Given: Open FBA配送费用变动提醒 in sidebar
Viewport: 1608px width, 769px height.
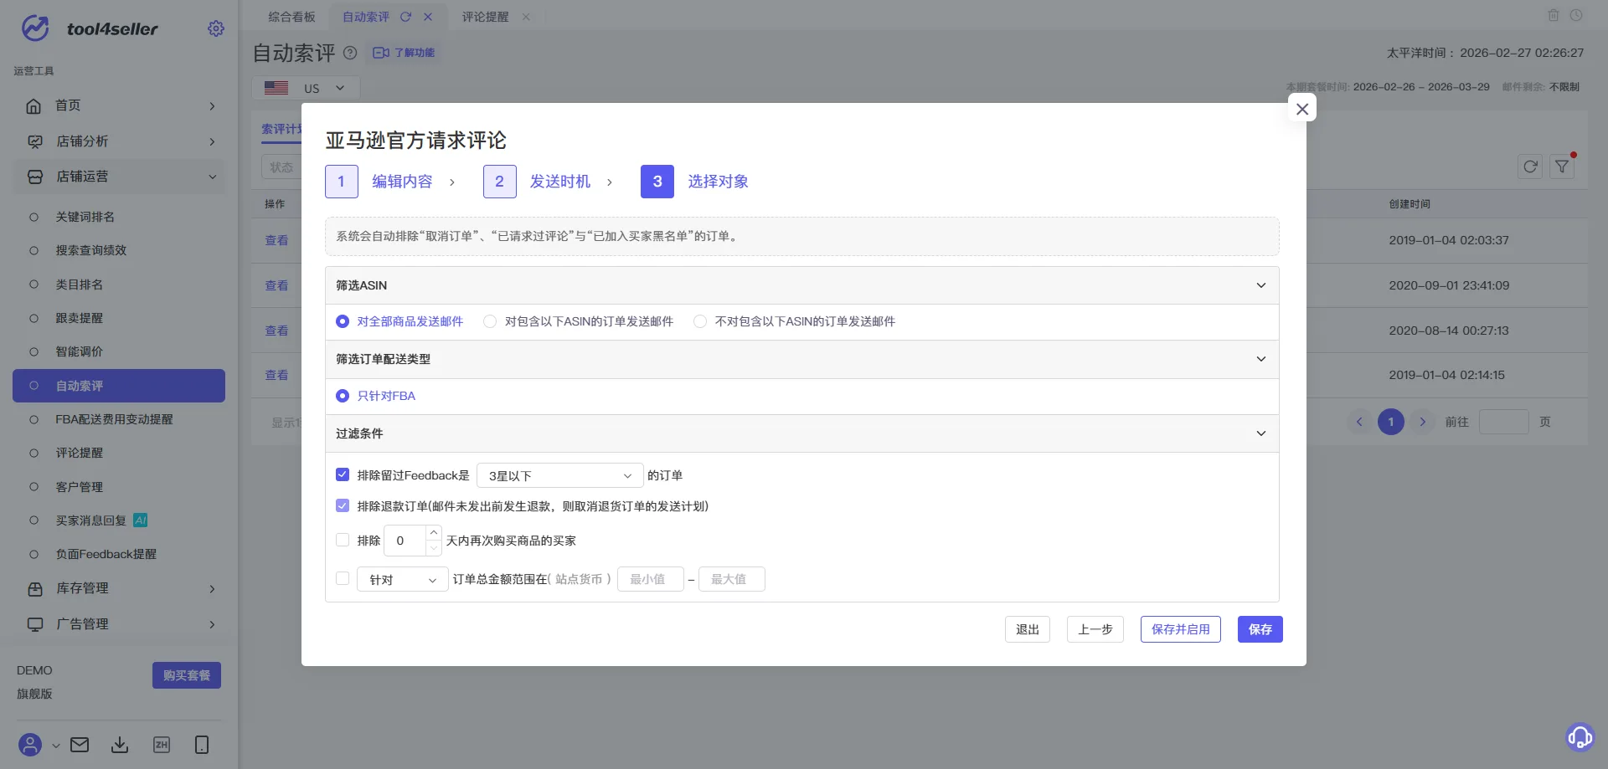Looking at the screenshot, I should point(114,419).
